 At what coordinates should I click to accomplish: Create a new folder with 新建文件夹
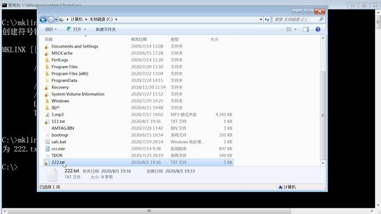point(106,29)
